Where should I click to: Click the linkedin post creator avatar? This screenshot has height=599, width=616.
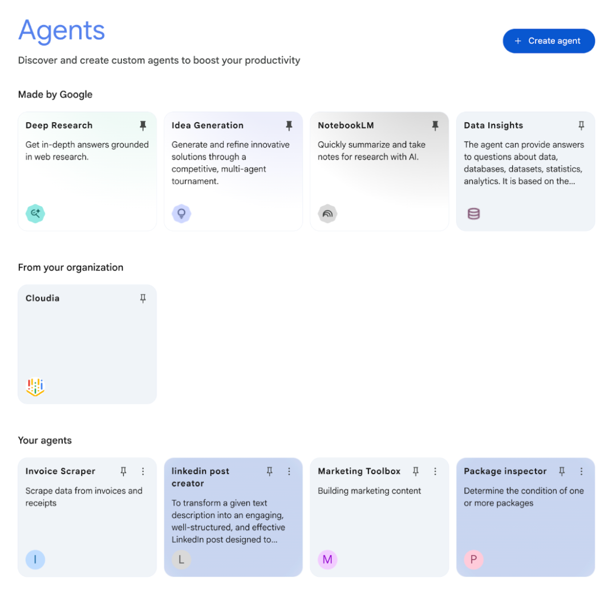[181, 560]
